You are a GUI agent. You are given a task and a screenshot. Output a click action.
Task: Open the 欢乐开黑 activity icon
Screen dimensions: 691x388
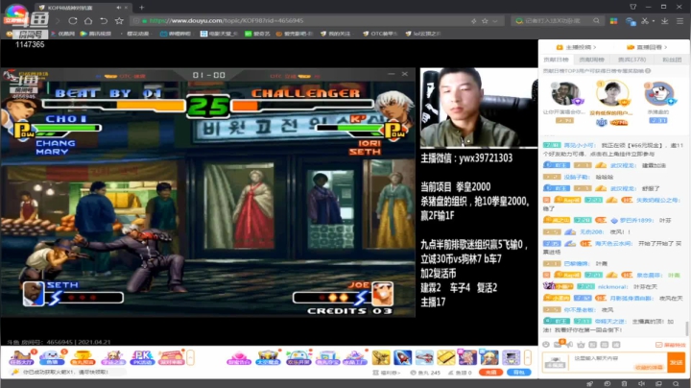(x=298, y=357)
